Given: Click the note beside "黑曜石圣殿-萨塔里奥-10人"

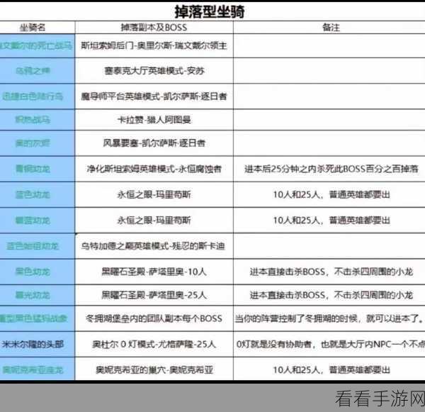Looking at the screenshot, I should click(x=331, y=272).
